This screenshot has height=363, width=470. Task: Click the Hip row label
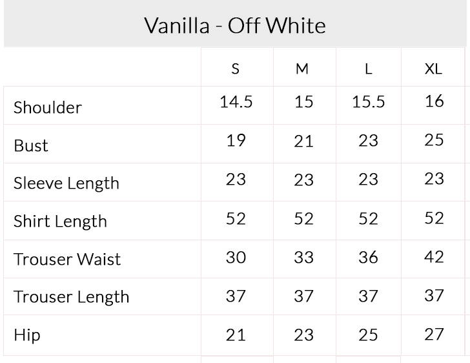26,335
